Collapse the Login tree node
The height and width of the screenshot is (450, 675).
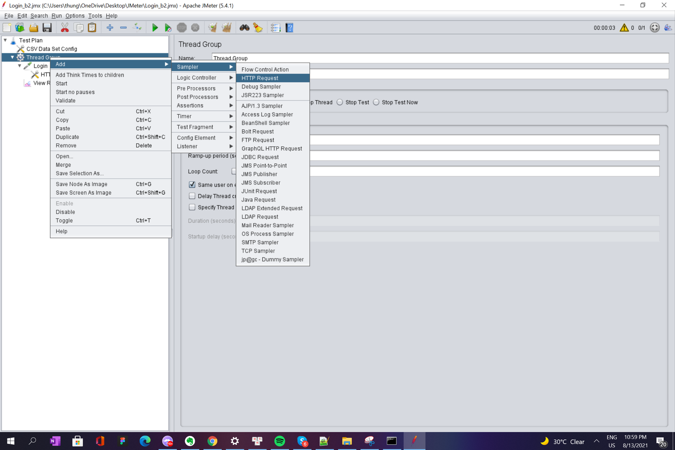[20, 66]
